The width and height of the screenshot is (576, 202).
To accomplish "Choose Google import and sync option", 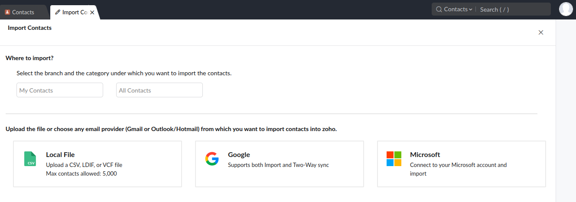I will click(x=280, y=164).
